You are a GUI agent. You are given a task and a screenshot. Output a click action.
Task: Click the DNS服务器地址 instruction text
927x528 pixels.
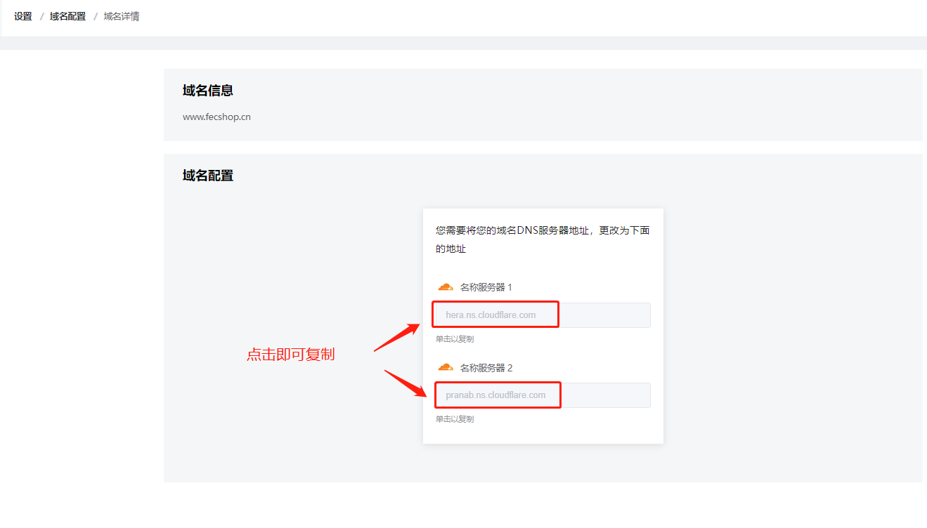pos(543,239)
